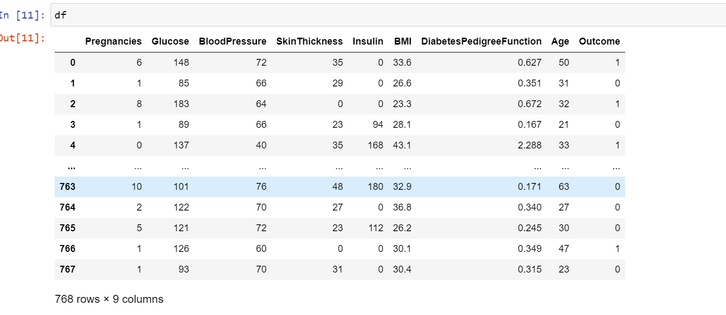The image size is (726, 315).
Task: Click row index 767 at table bottom
Action: tap(68, 269)
